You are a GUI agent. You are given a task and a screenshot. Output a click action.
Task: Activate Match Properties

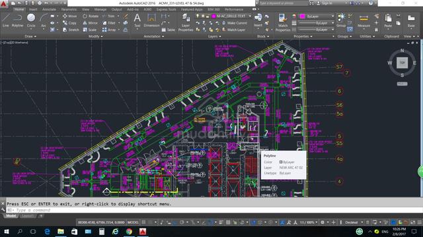tap(282, 23)
